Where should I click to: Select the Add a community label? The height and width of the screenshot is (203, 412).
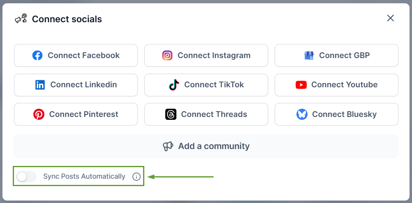[213, 146]
